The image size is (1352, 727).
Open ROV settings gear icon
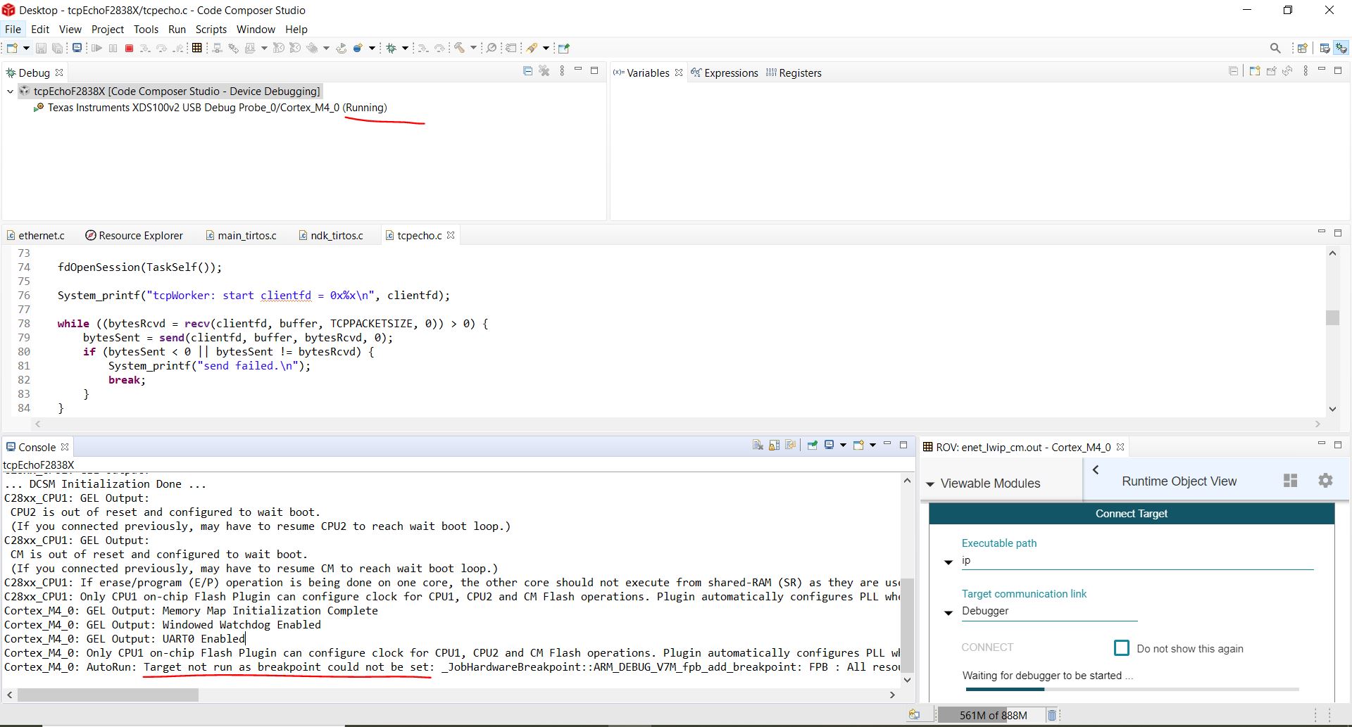click(x=1325, y=481)
